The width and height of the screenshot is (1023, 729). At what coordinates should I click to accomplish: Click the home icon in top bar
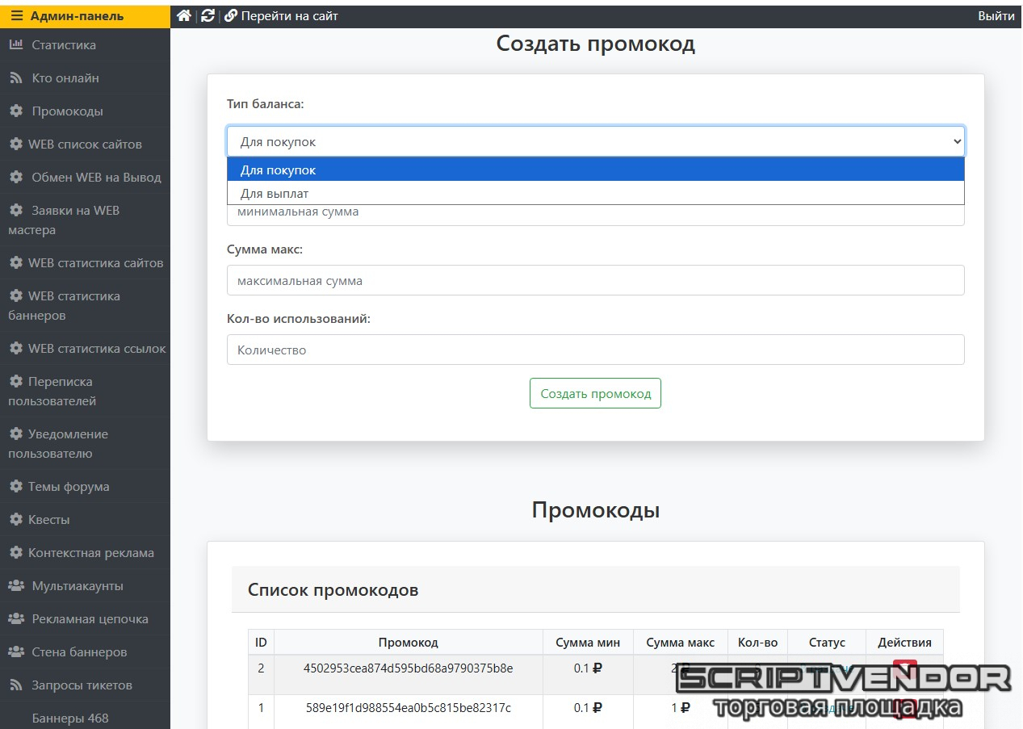click(x=183, y=16)
